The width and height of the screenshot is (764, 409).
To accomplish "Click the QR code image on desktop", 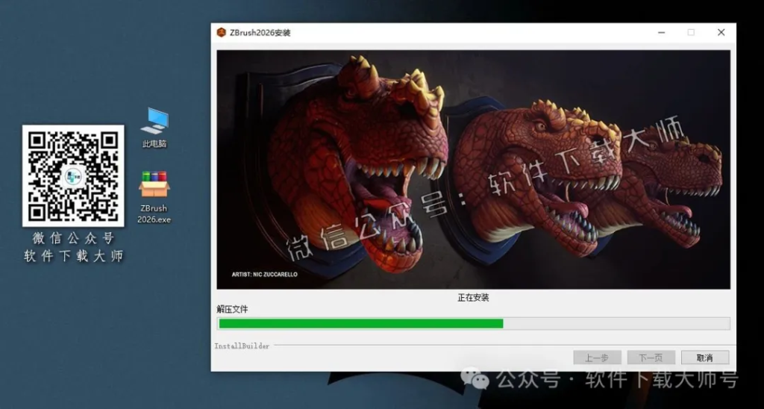I will [73, 175].
